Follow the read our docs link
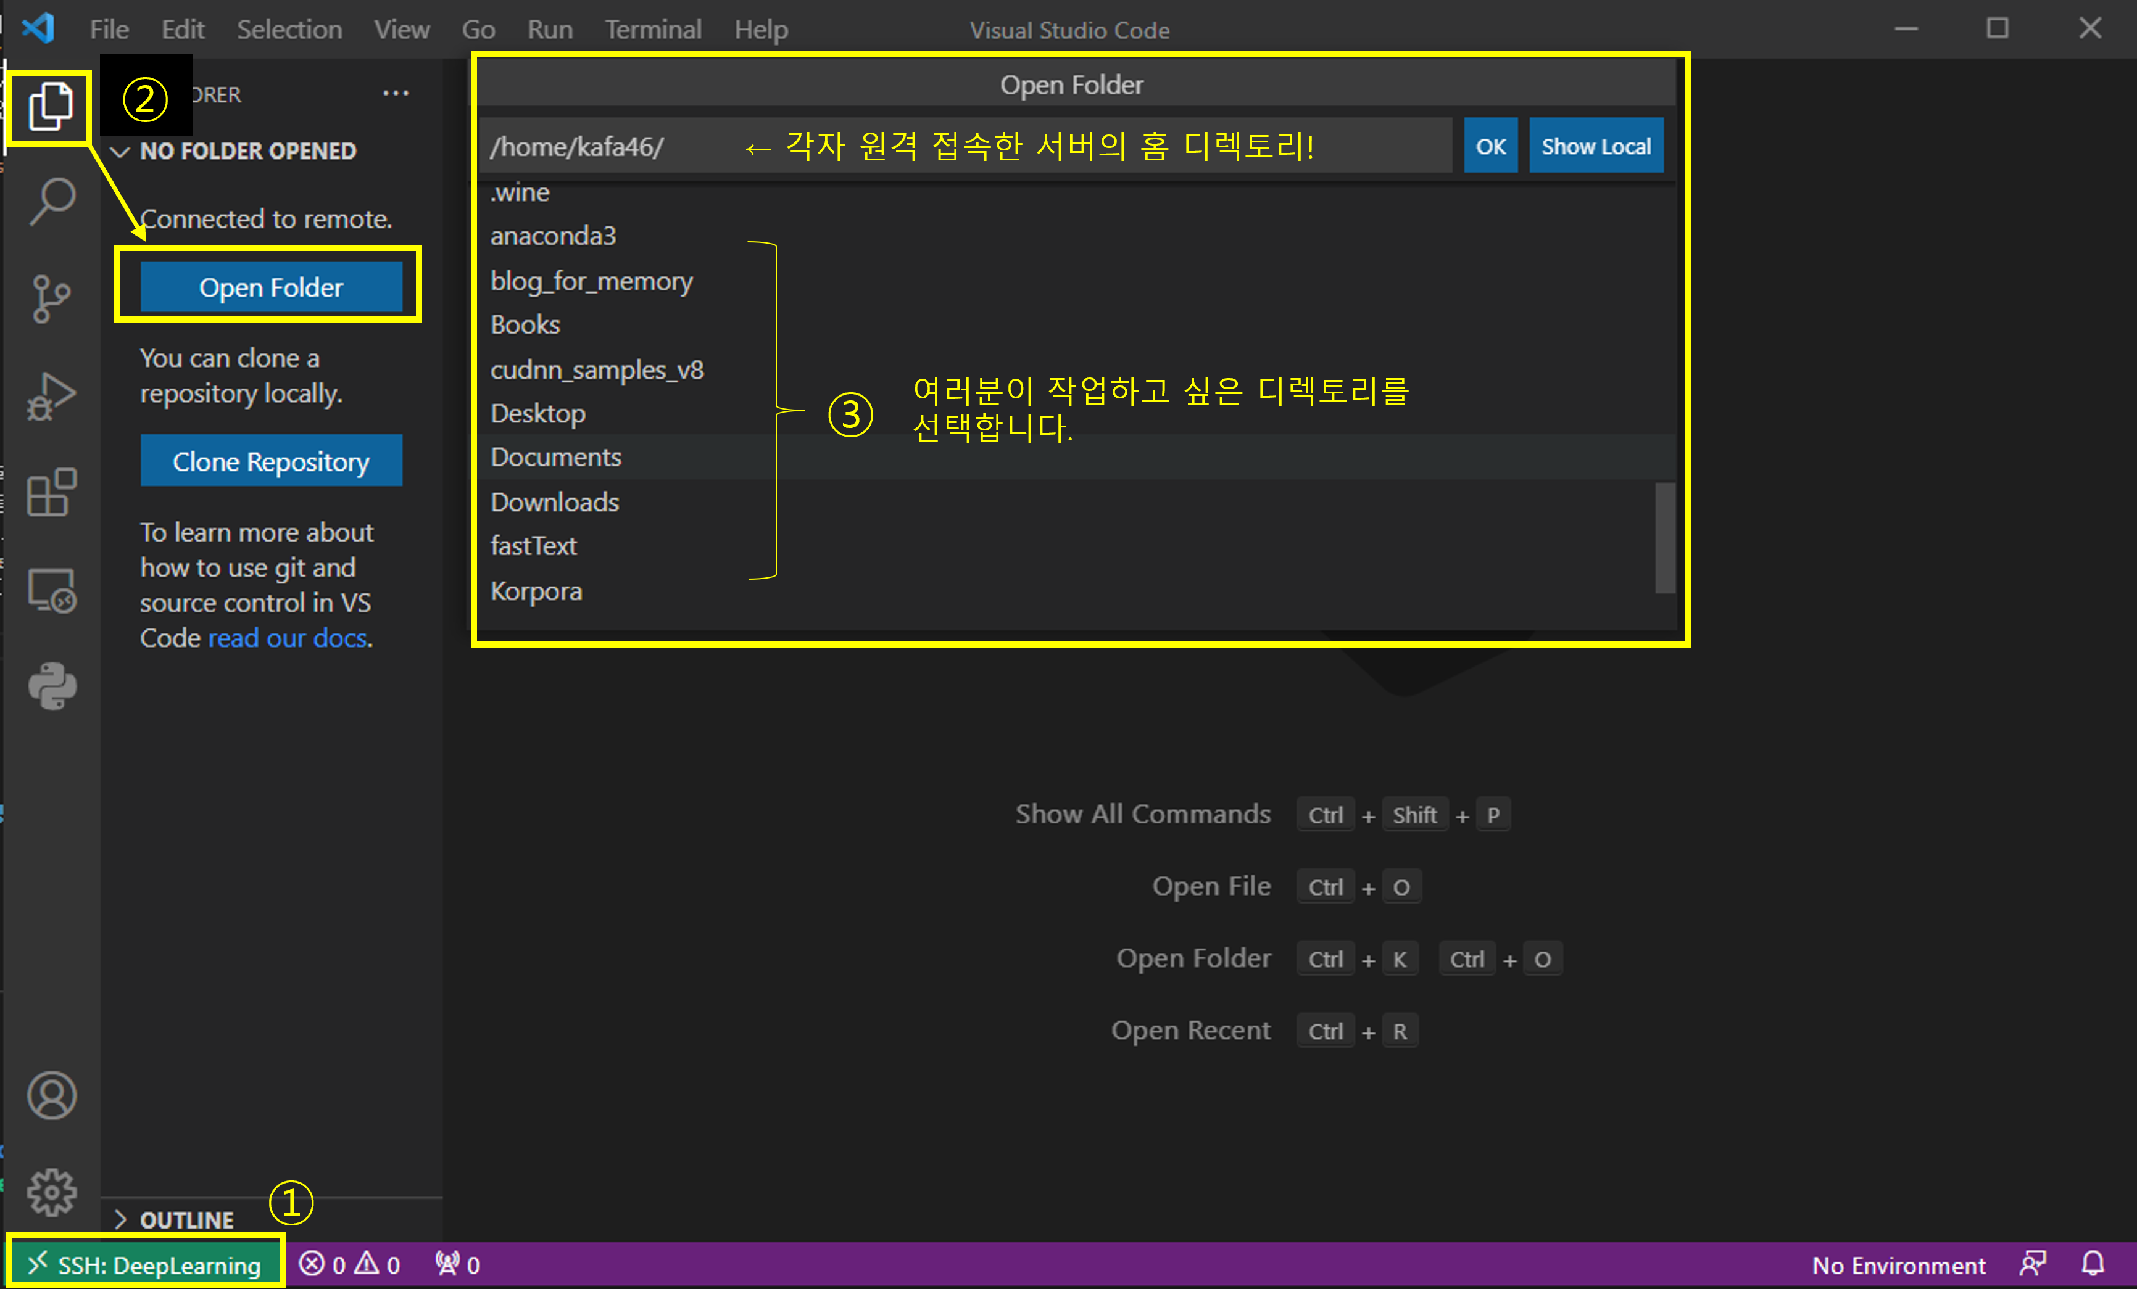 point(288,638)
